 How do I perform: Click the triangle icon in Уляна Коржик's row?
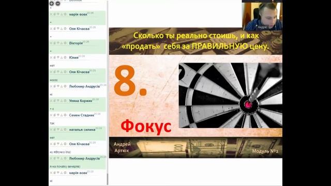click(62, 101)
